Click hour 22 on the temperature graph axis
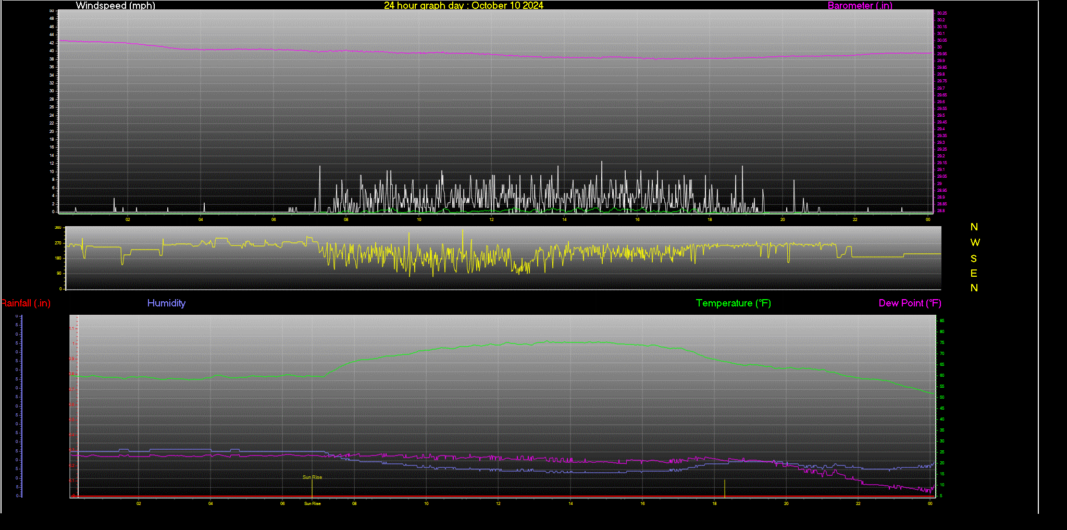 pyautogui.click(x=858, y=503)
